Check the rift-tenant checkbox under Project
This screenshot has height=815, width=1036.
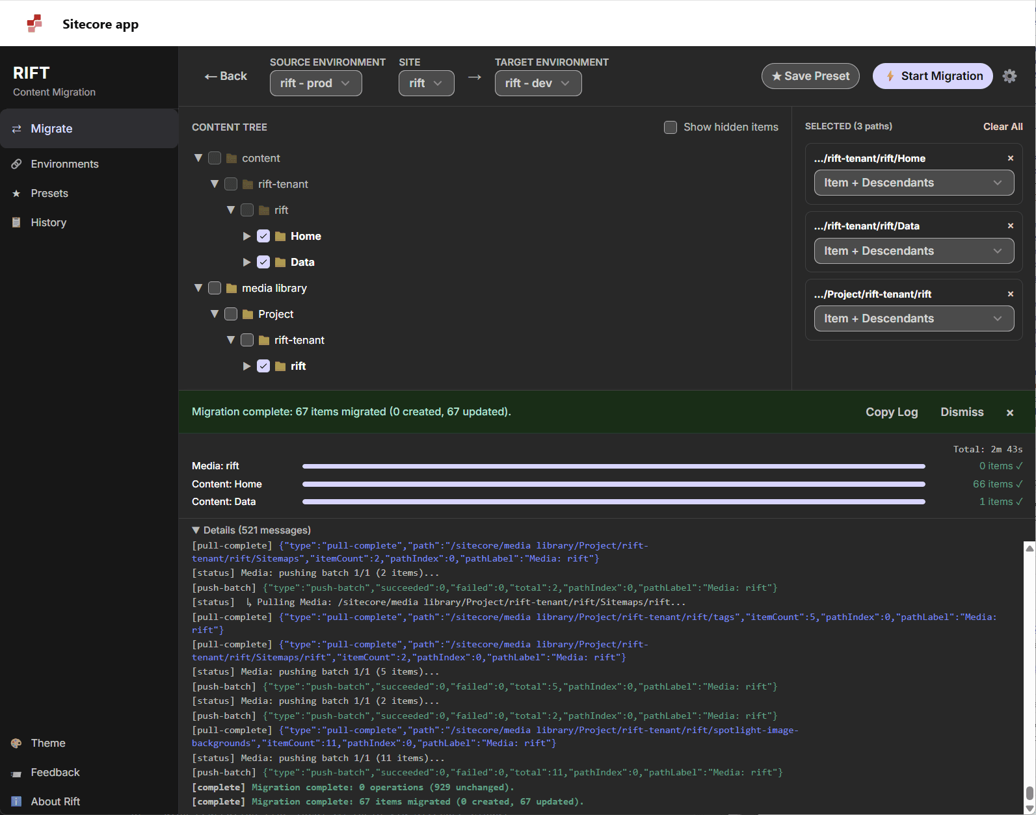pos(247,340)
